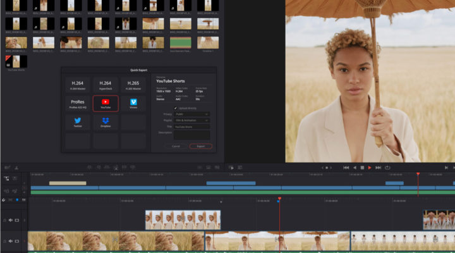Open the timeline options icon beside fast review
The image size is (455, 253).
coord(240,168)
